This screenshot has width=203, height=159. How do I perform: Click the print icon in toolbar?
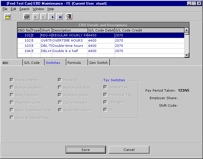[x=26, y=17]
